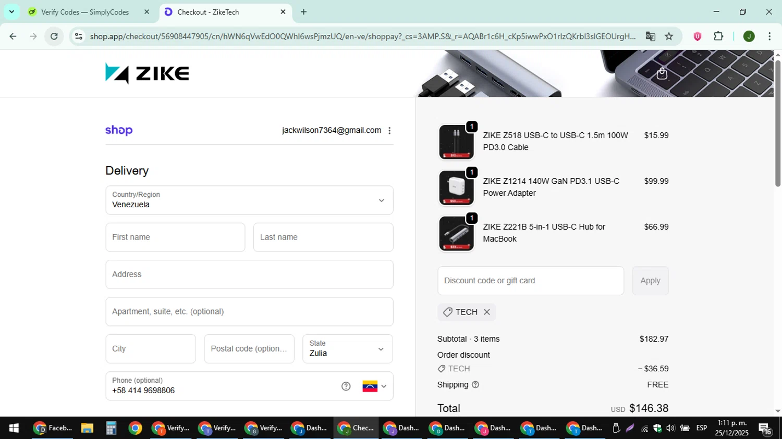Open notification center in taskbar

coord(765,429)
